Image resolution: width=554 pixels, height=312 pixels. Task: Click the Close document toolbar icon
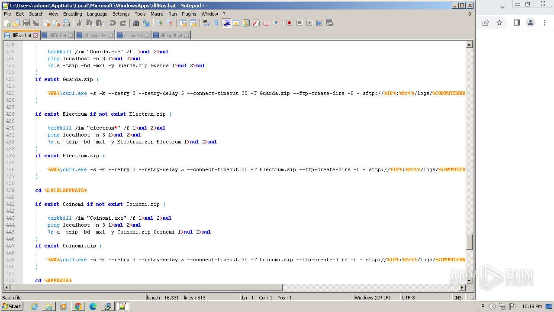46,23
